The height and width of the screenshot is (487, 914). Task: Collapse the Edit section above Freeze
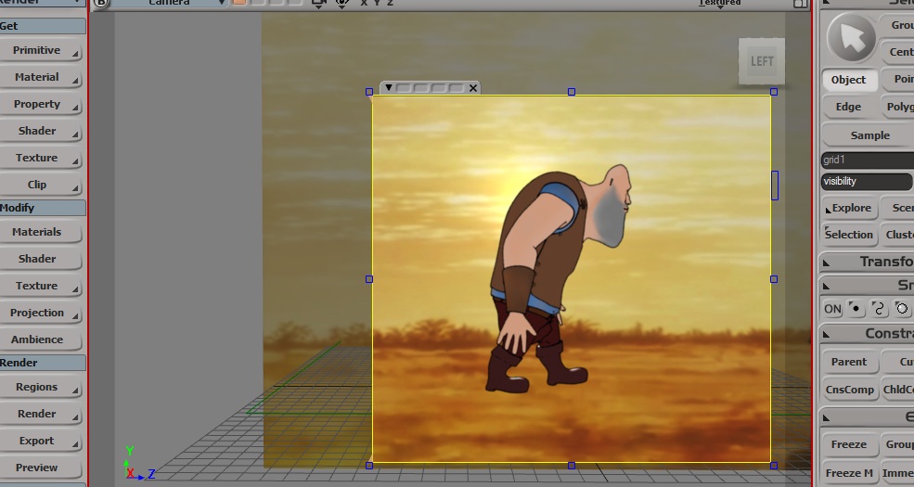click(868, 417)
